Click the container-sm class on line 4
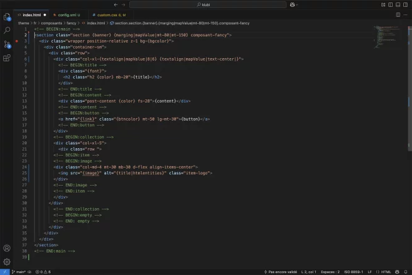Viewport: 412px width, 275px height. [x=86, y=47]
